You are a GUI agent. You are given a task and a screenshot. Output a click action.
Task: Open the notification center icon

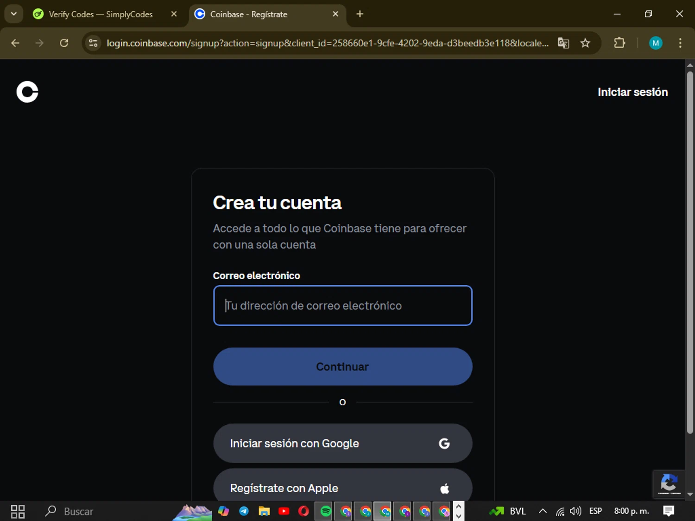click(x=669, y=511)
